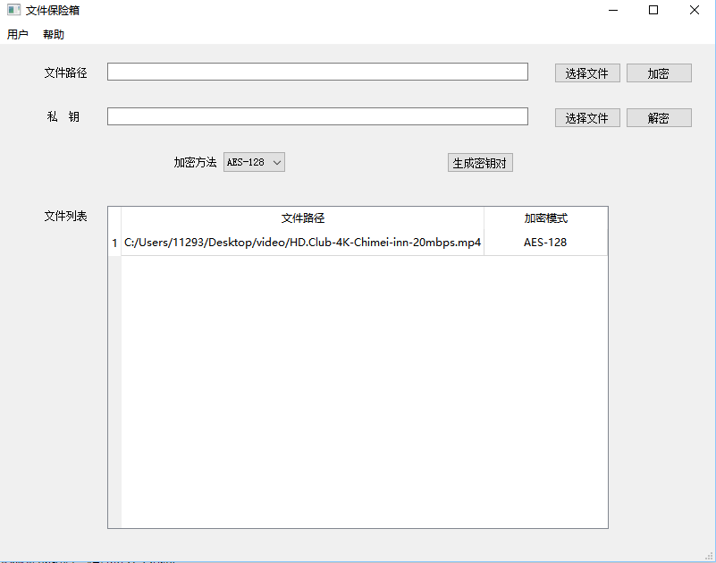Open the 帮助 menu

point(54,34)
